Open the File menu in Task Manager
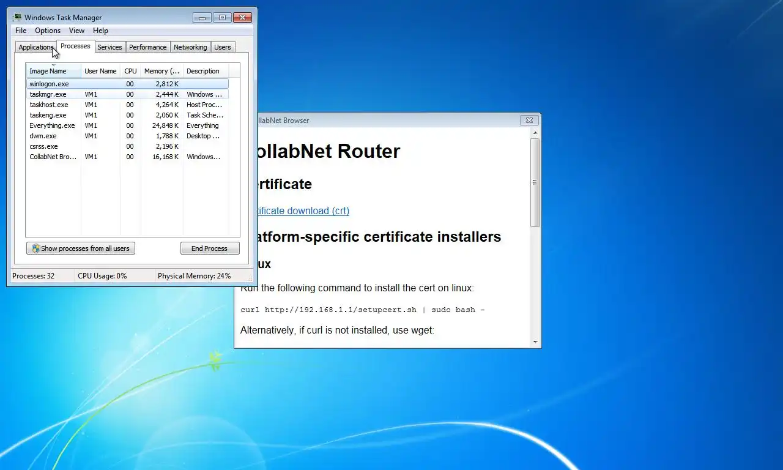The height and width of the screenshot is (470, 783). (21, 31)
